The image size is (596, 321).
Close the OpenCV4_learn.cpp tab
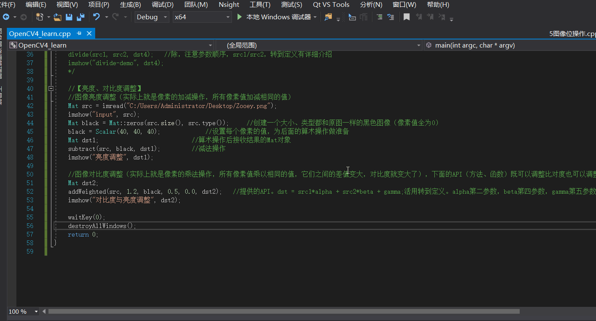pyautogui.click(x=89, y=33)
